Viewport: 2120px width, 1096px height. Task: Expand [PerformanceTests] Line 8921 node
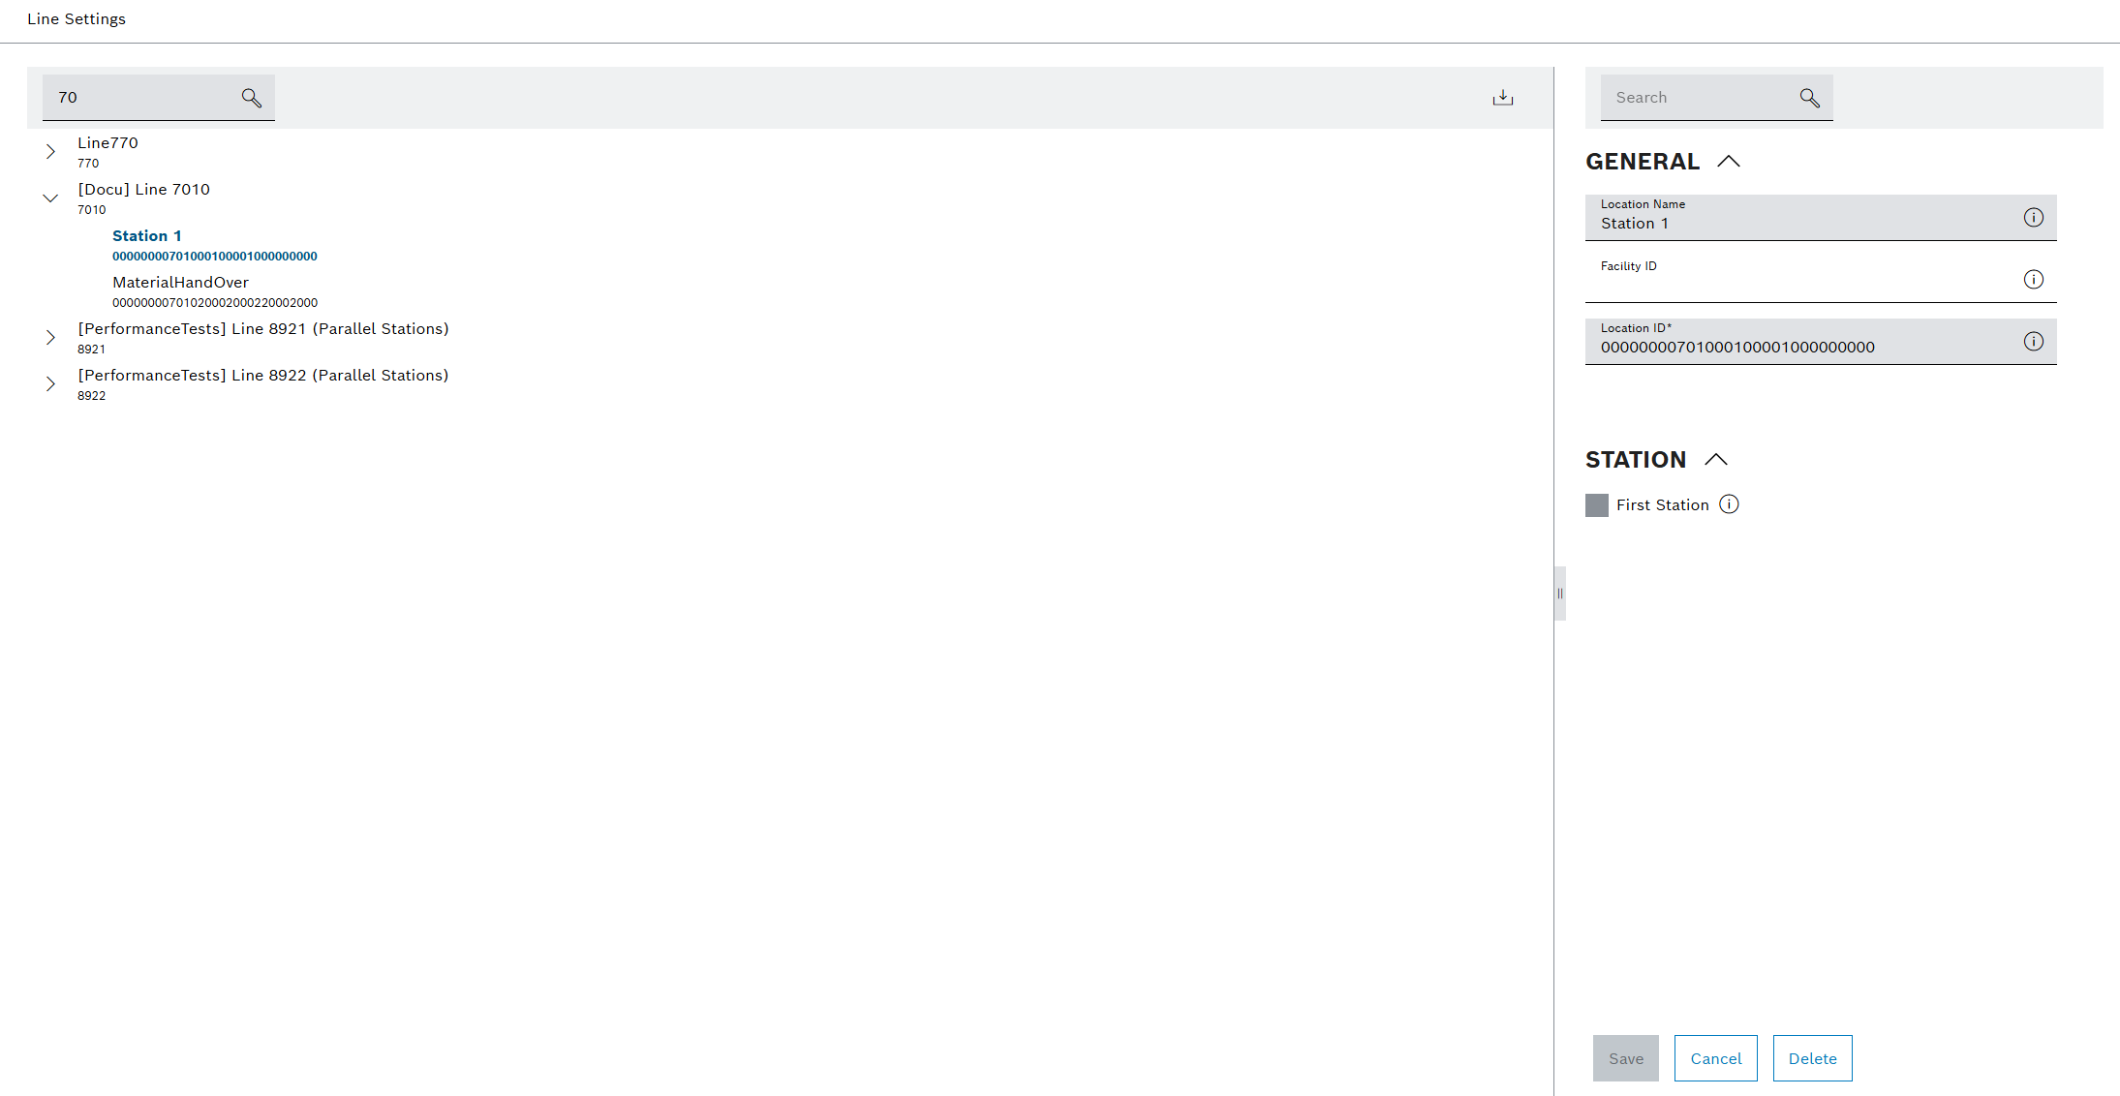pyautogui.click(x=50, y=337)
